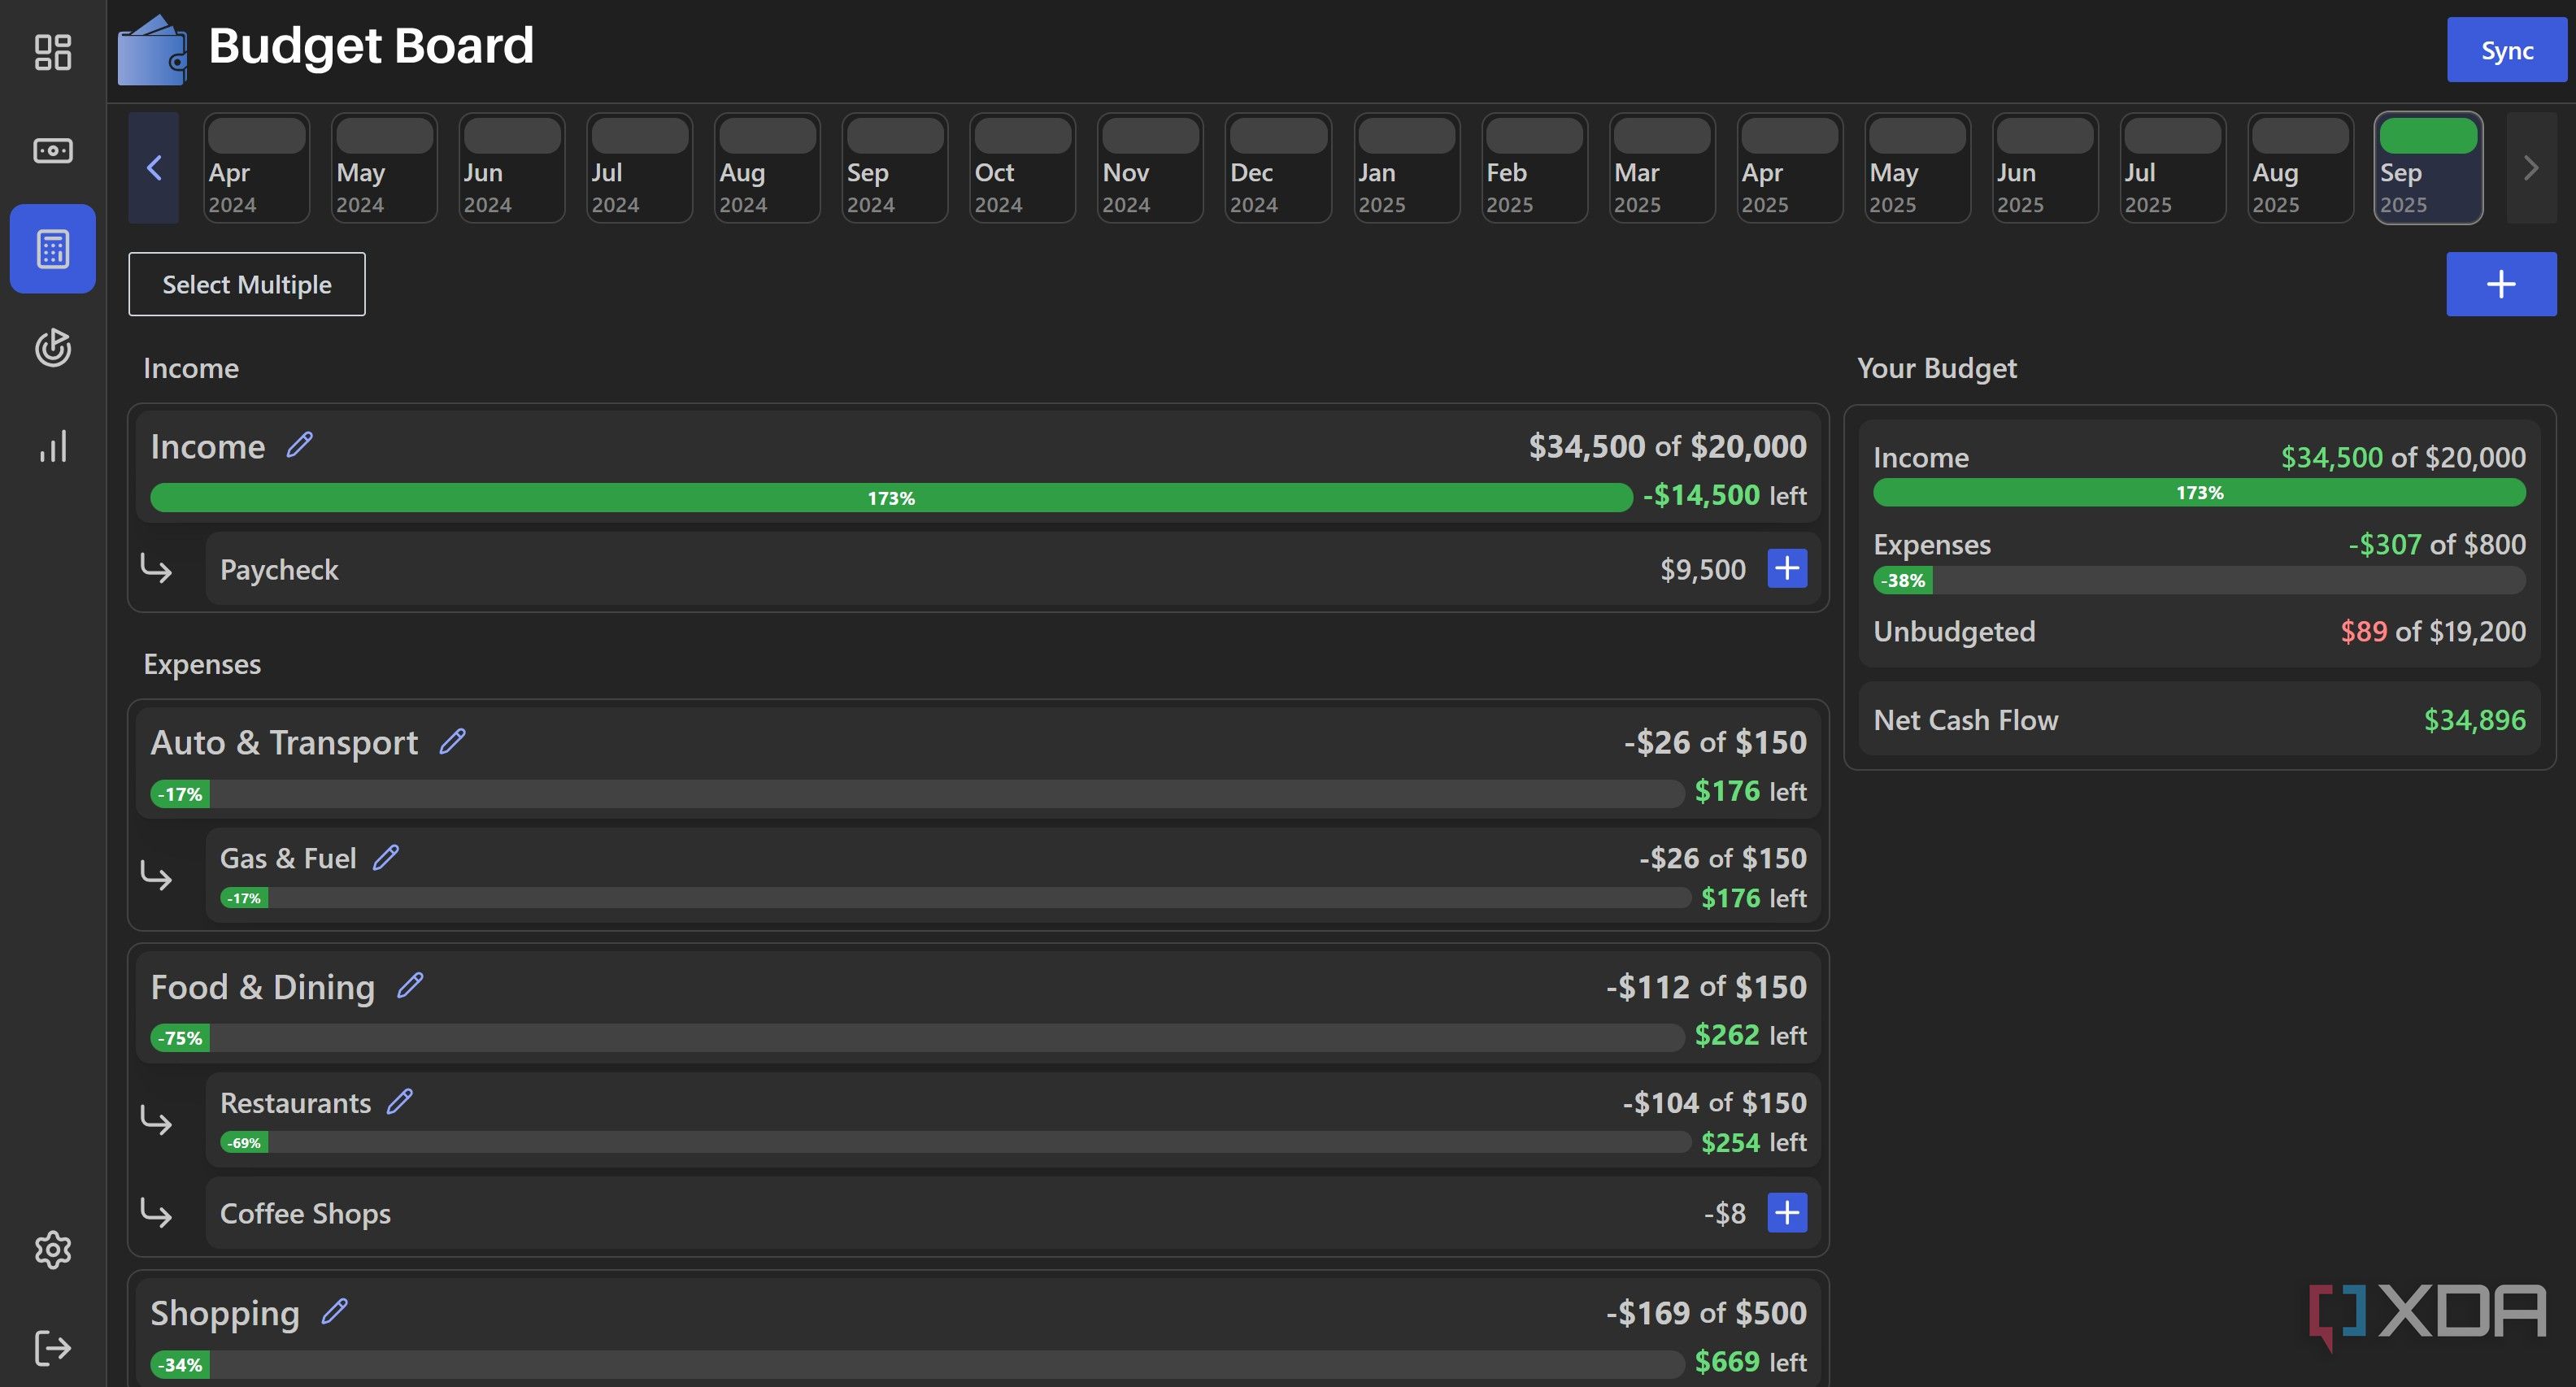
Task: Edit Auto & Transport budget pencil icon
Action: (453, 740)
